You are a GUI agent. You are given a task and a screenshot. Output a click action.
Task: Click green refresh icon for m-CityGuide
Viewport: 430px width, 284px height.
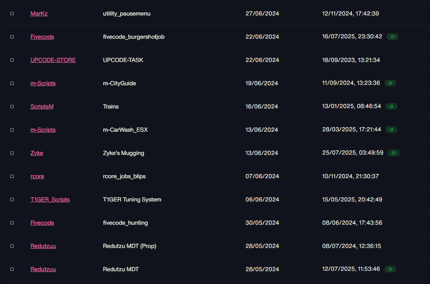pos(390,83)
